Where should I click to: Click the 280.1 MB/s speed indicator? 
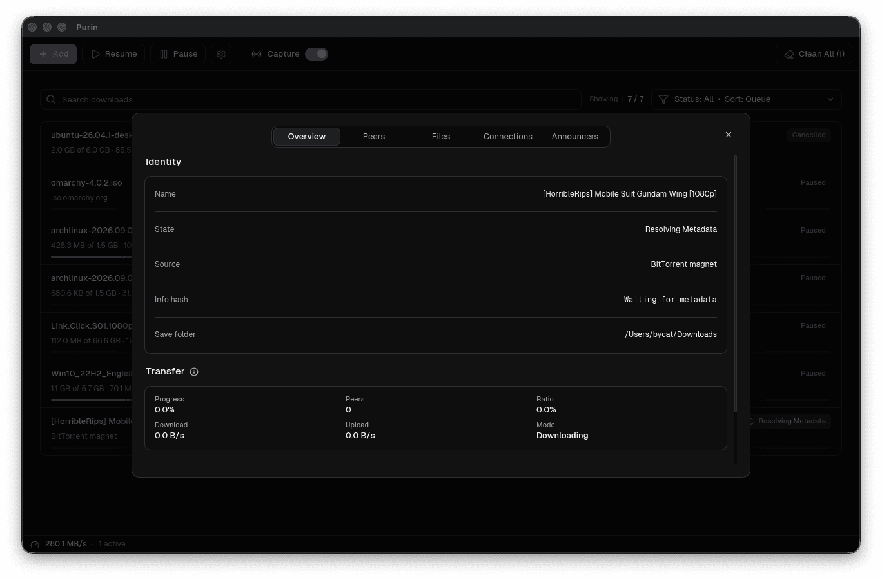pos(66,544)
